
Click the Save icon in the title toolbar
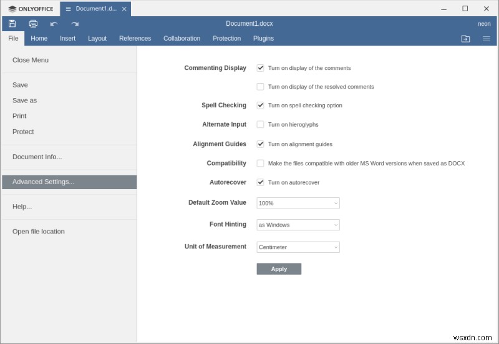[12, 24]
